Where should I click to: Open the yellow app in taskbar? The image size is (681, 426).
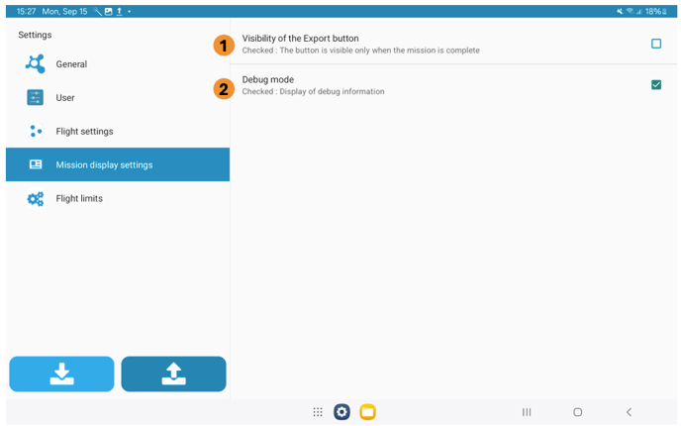367,412
